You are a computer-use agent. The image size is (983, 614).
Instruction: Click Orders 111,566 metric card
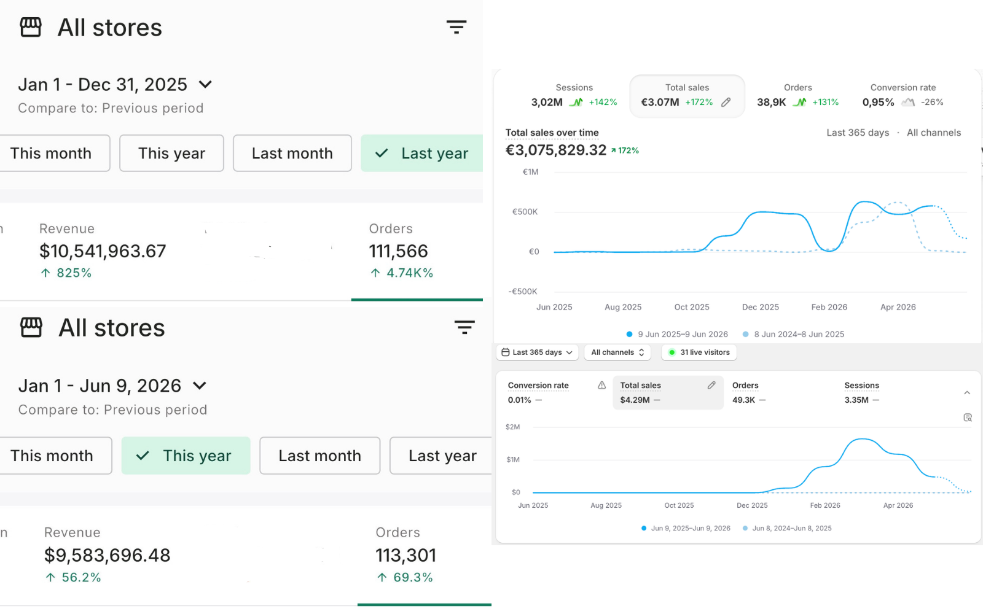(417, 251)
